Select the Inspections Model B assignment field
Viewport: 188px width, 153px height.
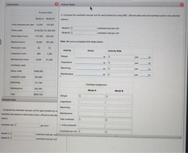[119, 103]
